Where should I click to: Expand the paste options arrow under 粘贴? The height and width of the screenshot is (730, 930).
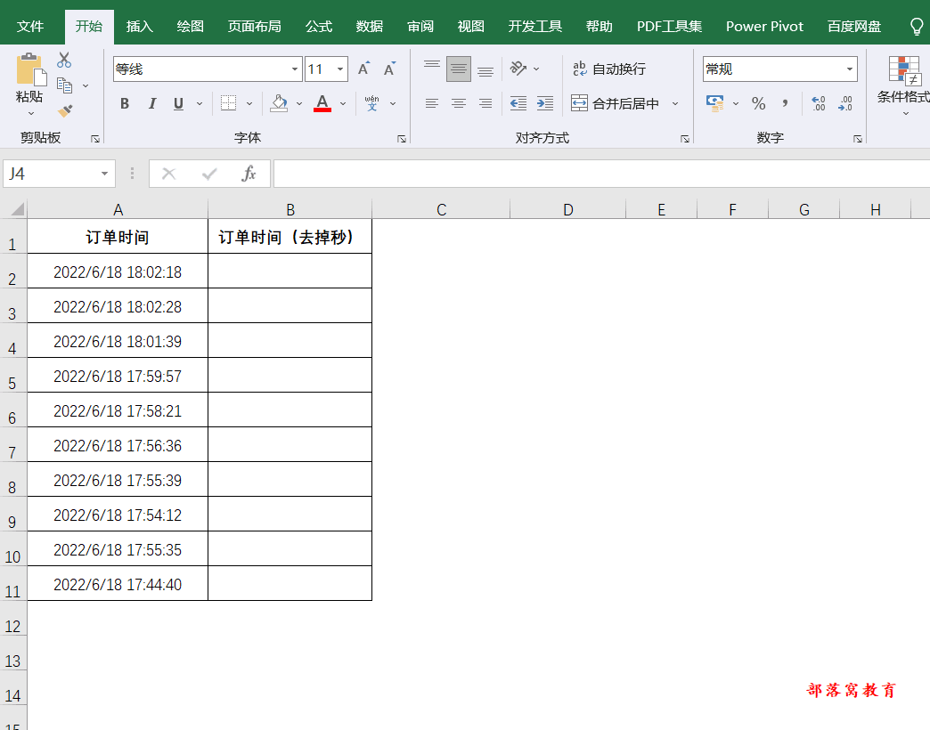pos(31,113)
